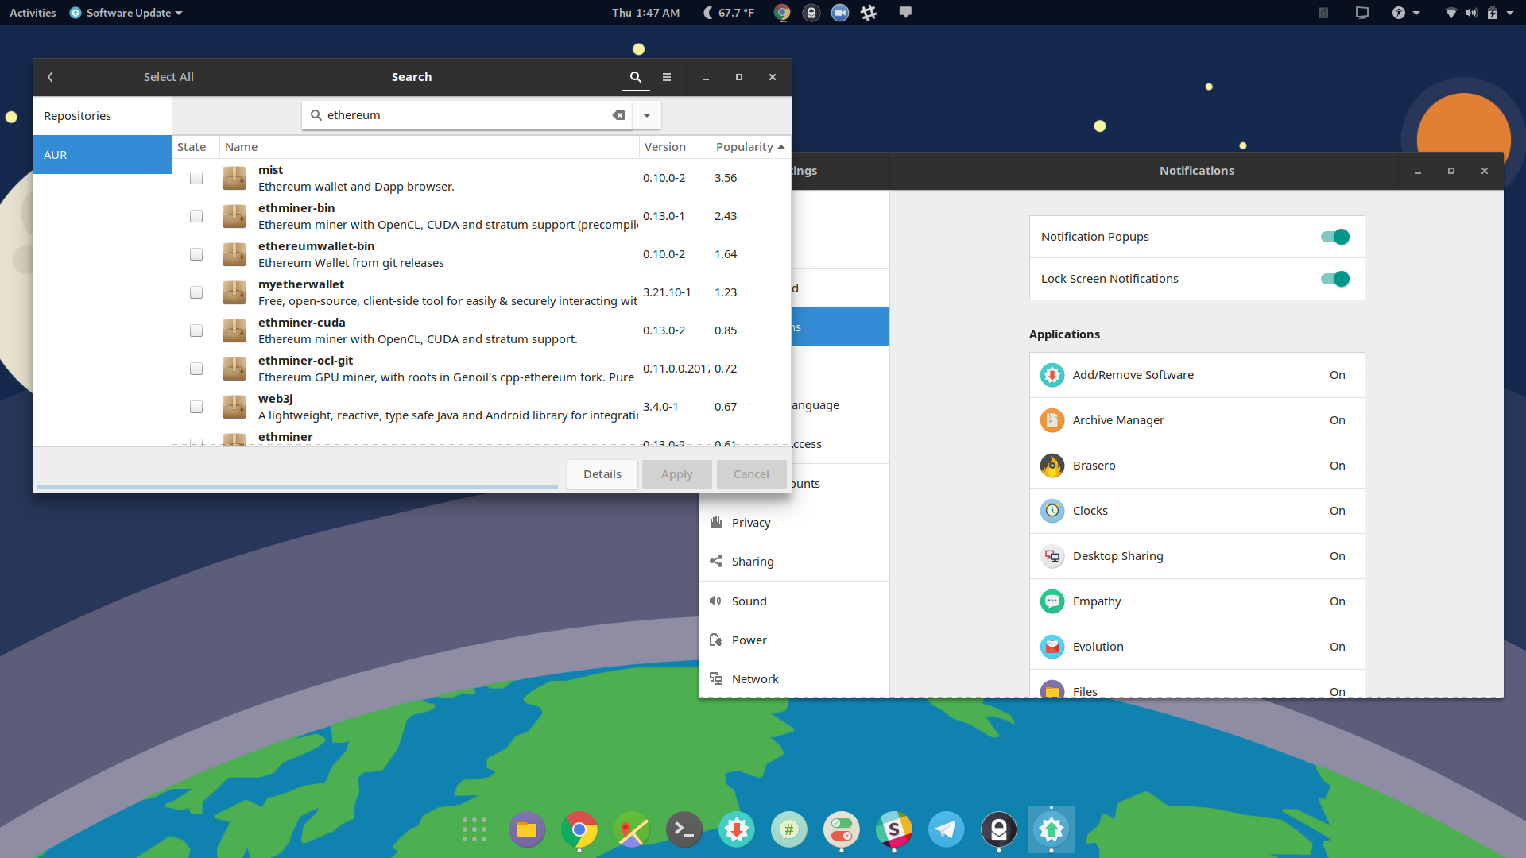
Task: Open Activities in the top bar
Action: tap(32, 13)
